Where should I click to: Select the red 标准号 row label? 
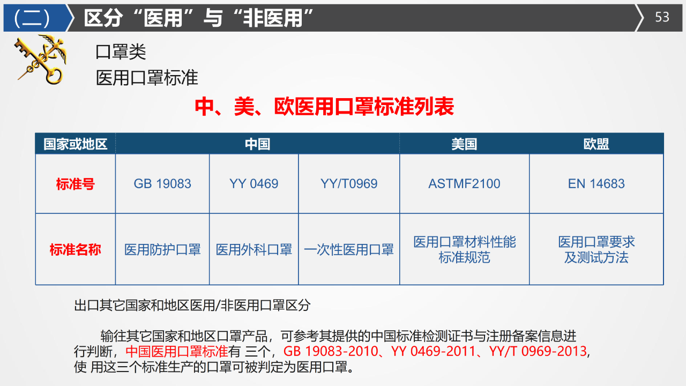click(x=76, y=184)
